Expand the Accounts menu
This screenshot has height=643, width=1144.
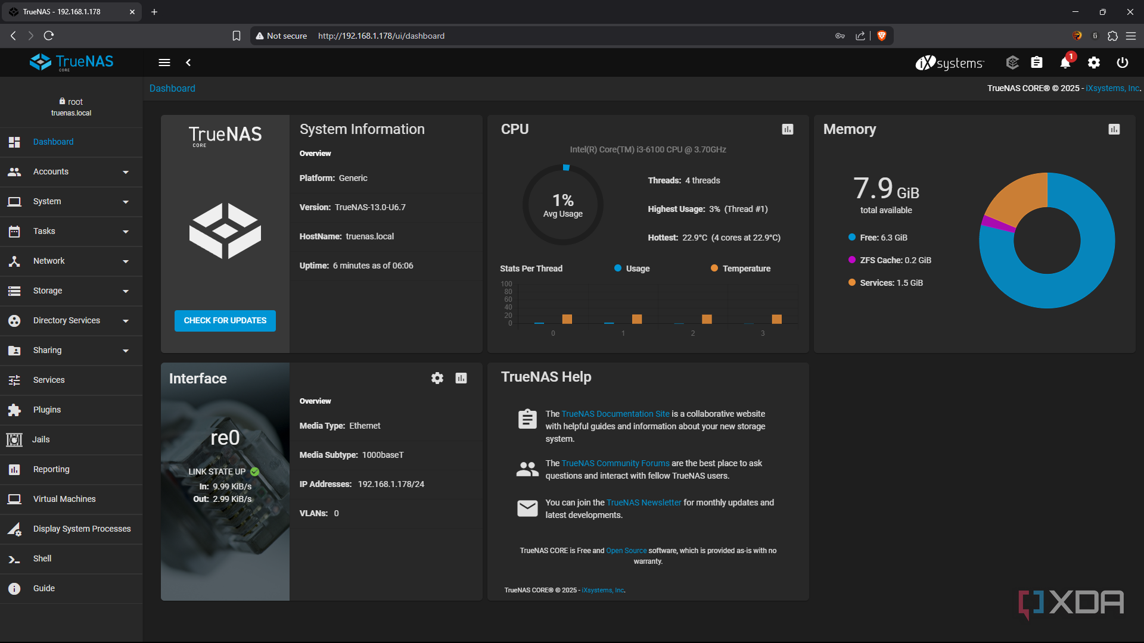click(71, 171)
